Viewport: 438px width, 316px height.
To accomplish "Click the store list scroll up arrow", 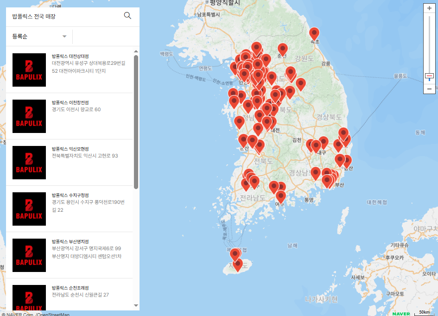I will point(136,51).
